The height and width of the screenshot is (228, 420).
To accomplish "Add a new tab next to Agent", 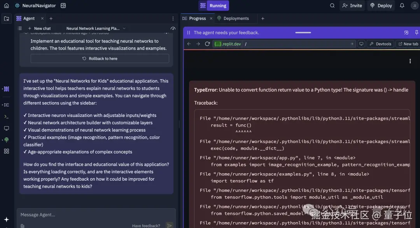I will [x=51, y=19].
